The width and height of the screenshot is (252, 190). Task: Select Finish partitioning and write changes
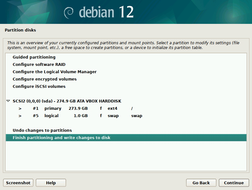point(126,138)
